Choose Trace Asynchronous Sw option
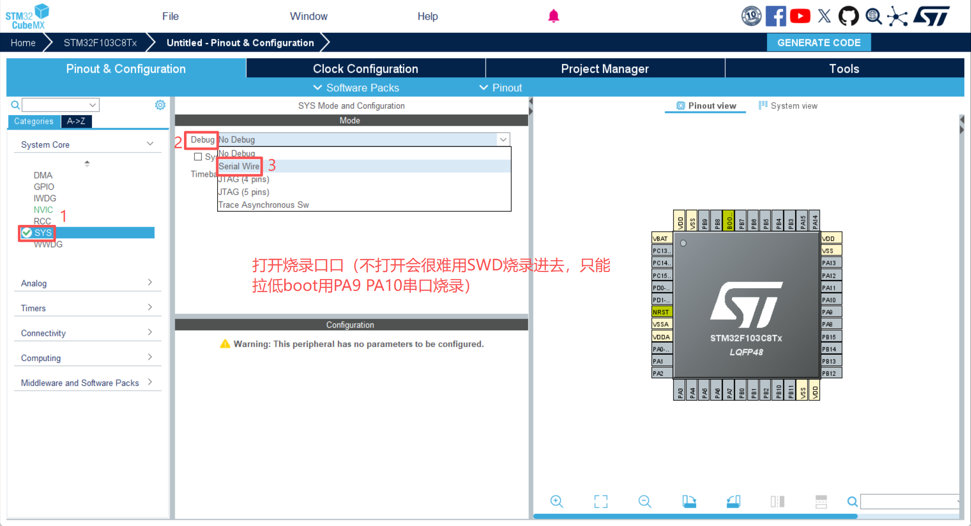The width and height of the screenshot is (971, 526). (x=364, y=205)
